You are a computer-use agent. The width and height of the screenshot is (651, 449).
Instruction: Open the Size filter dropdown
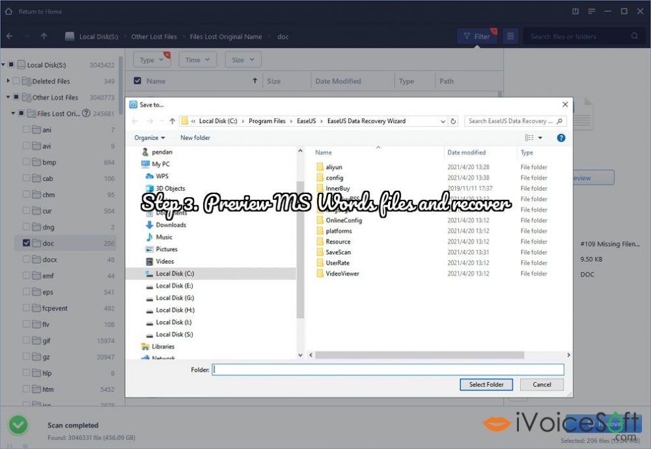(x=243, y=60)
